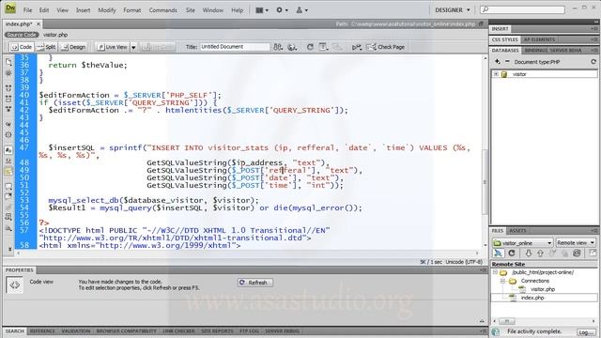Click Recent Snippets icon in coding toolbar

8,217
